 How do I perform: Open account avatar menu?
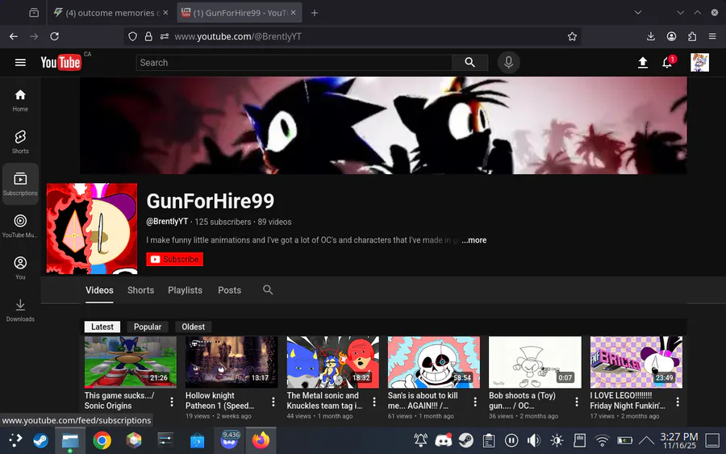[699, 62]
